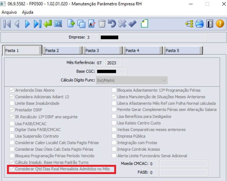Image resolution: width=227 pixels, height=181 pixels.
Task: Toggle Considera Adicionais Adiant 13 checkbox
Action: click(12, 97)
